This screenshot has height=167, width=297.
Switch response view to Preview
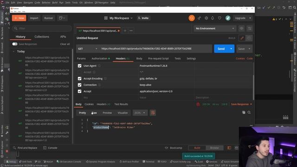click(107, 113)
